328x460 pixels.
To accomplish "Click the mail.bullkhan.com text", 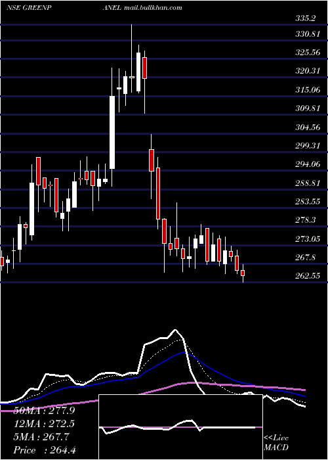I will click(153, 8).
